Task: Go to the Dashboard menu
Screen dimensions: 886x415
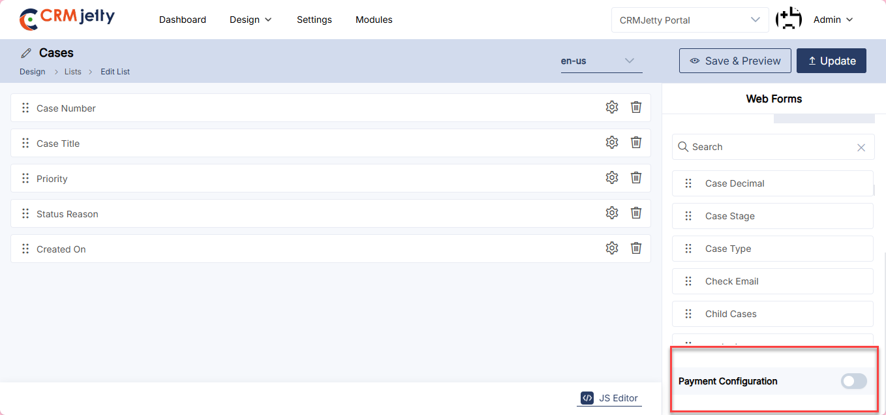Action: coord(183,20)
